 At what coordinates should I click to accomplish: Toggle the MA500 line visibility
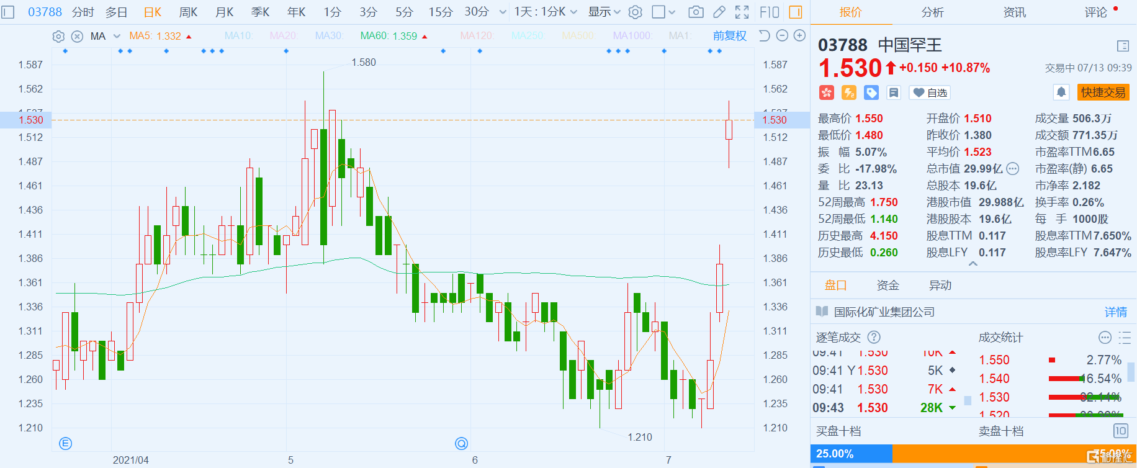tap(578, 36)
